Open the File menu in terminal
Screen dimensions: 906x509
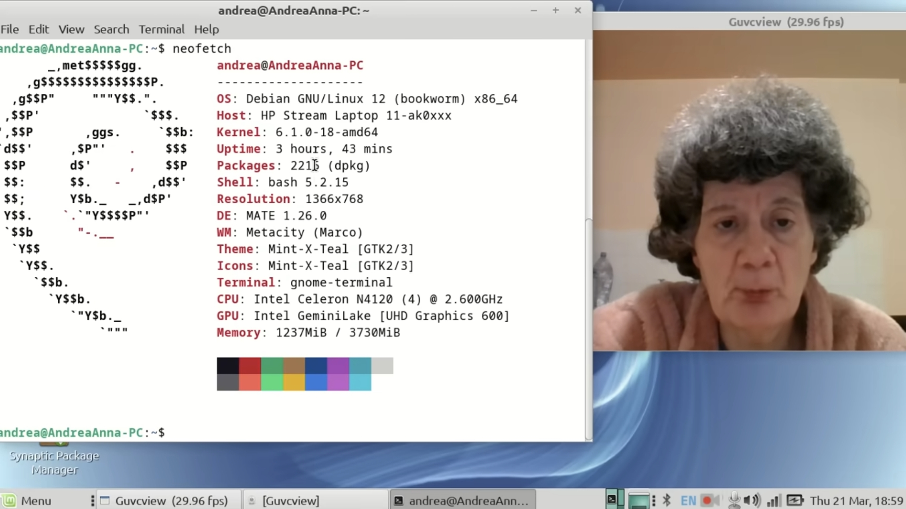tap(10, 29)
